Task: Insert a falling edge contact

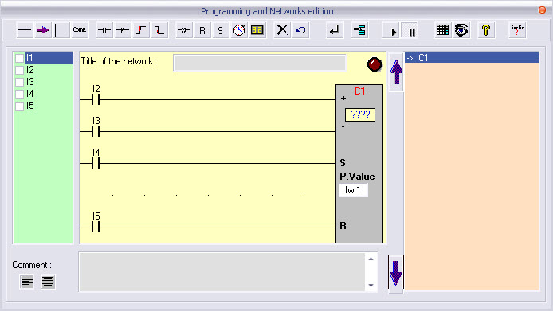Action: click(x=159, y=30)
